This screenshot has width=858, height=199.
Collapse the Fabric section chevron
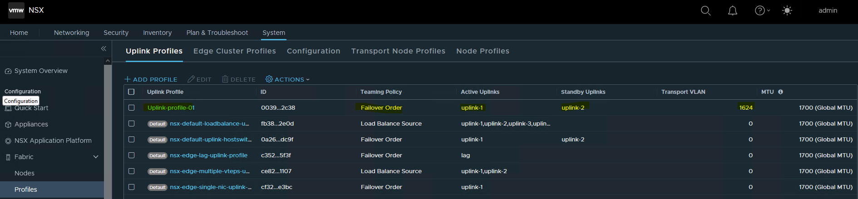coord(96,157)
